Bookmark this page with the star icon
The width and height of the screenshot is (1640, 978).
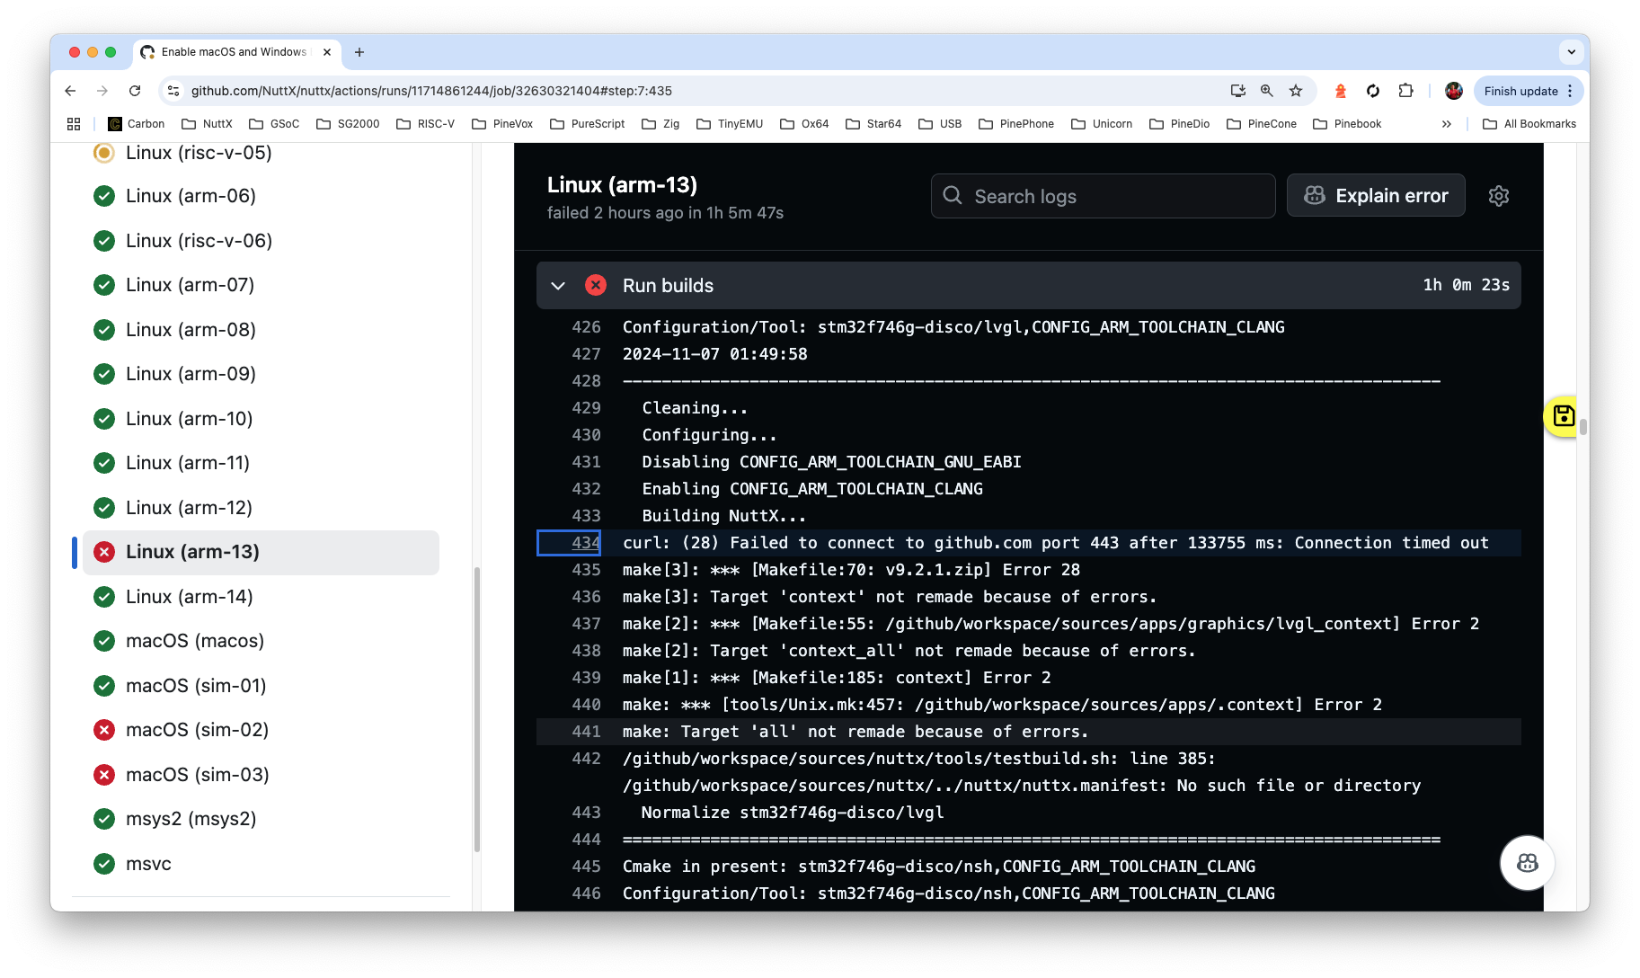click(x=1295, y=91)
